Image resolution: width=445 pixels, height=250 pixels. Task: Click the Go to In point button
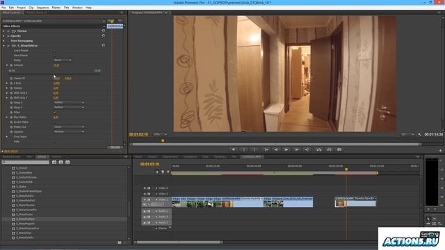pyautogui.click(x=266, y=150)
